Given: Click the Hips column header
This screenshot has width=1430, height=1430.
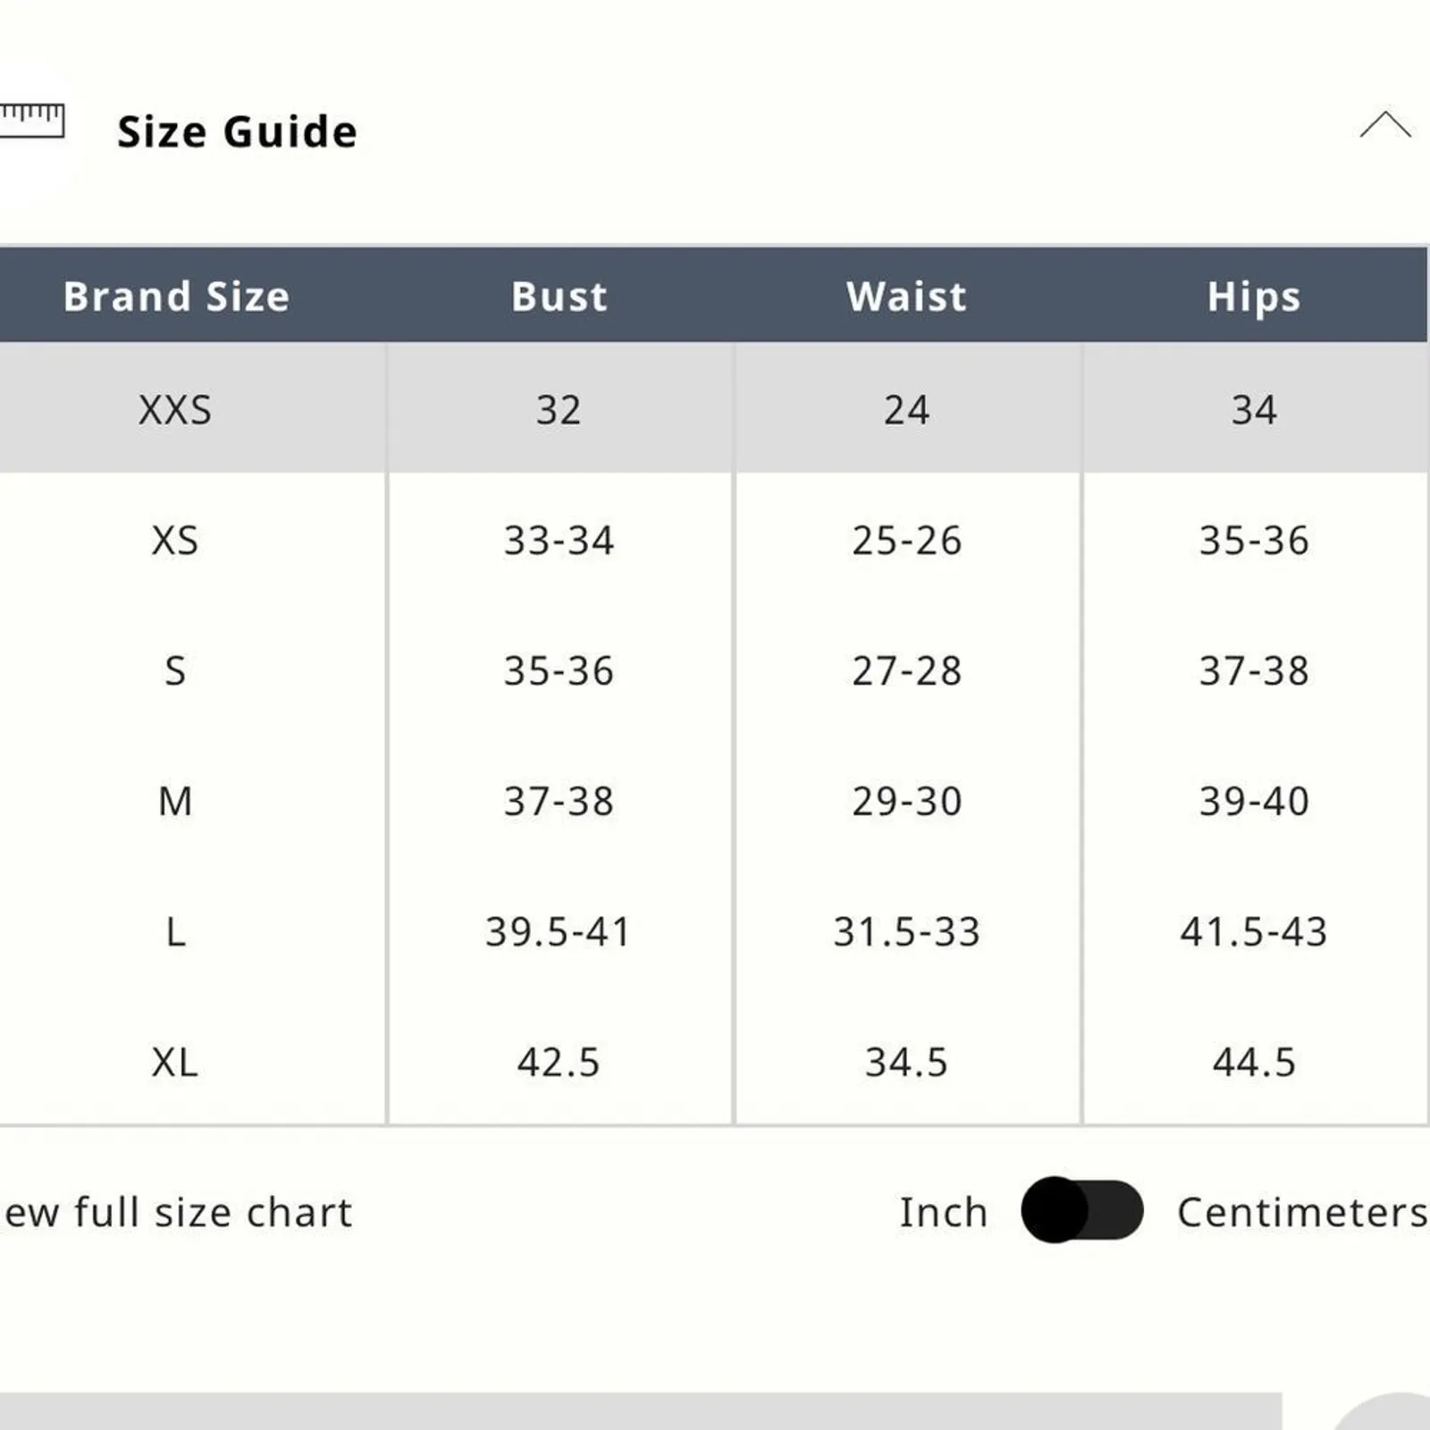Looking at the screenshot, I should click(1253, 296).
